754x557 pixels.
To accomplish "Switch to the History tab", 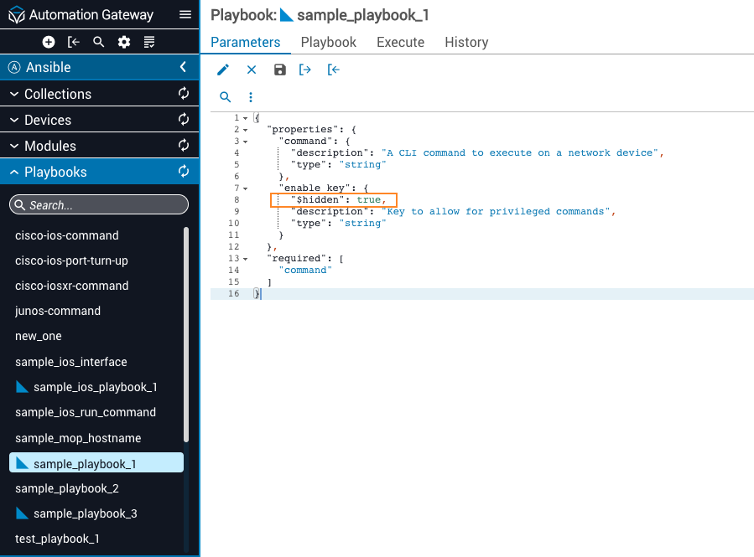I will click(x=466, y=42).
